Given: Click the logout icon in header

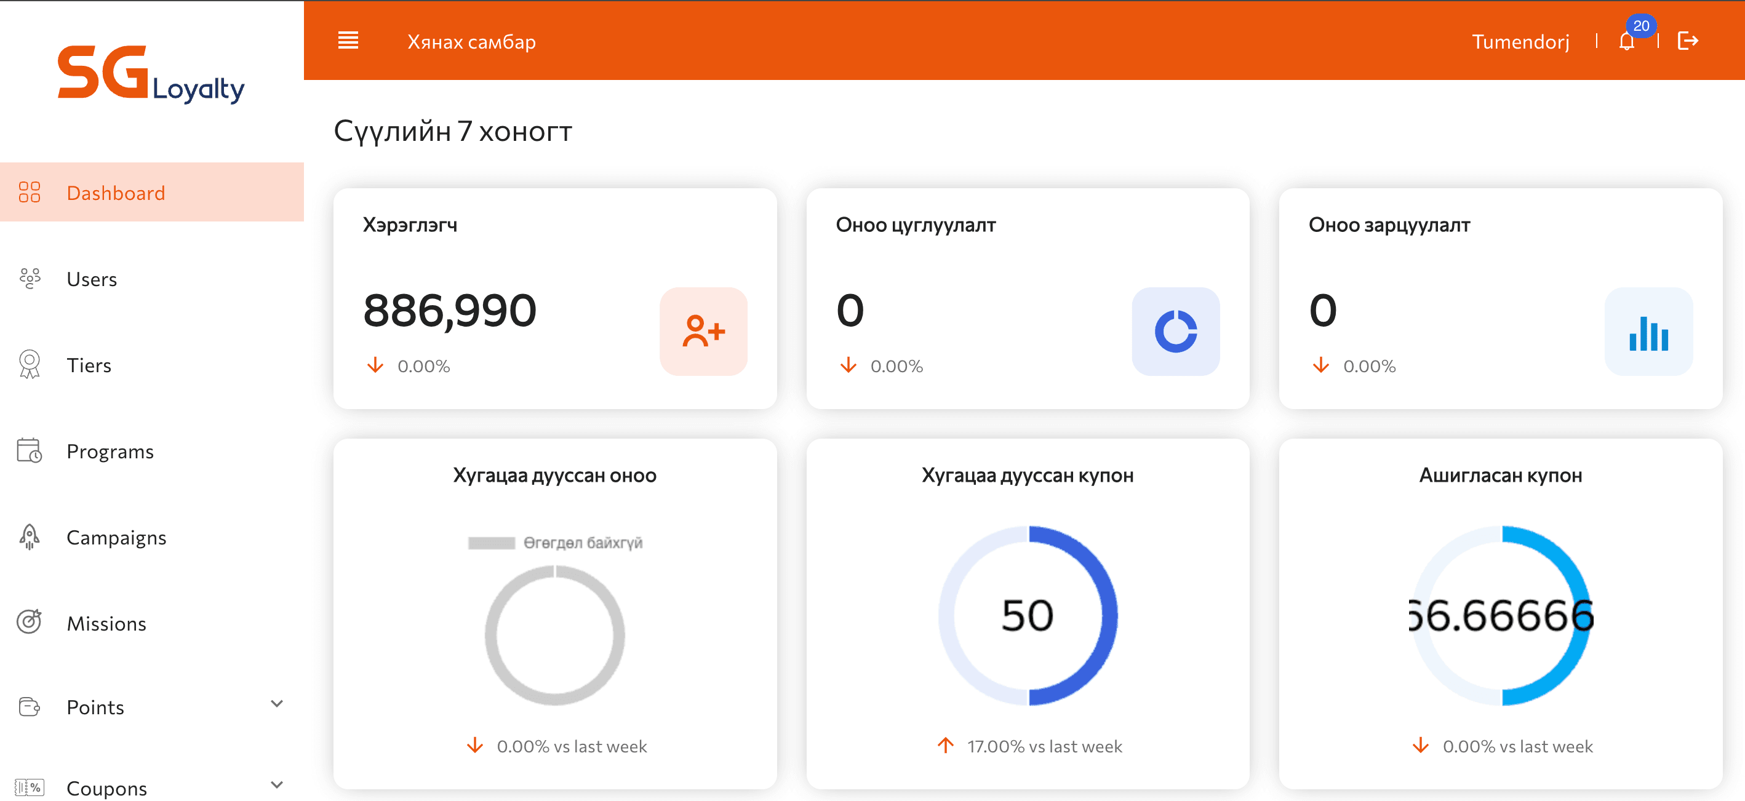Looking at the screenshot, I should coord(1687,41).
